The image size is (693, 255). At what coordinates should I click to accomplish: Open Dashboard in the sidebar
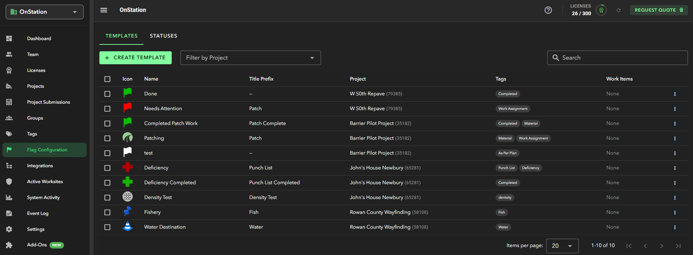[x=44, y=38]
